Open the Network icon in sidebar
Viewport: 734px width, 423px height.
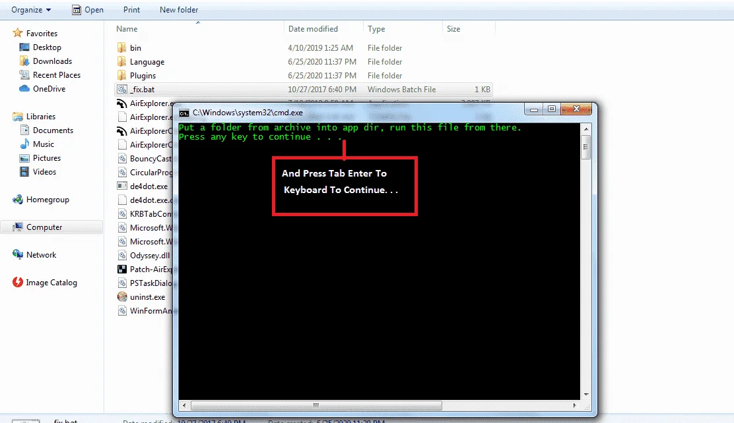click(18, 255)
